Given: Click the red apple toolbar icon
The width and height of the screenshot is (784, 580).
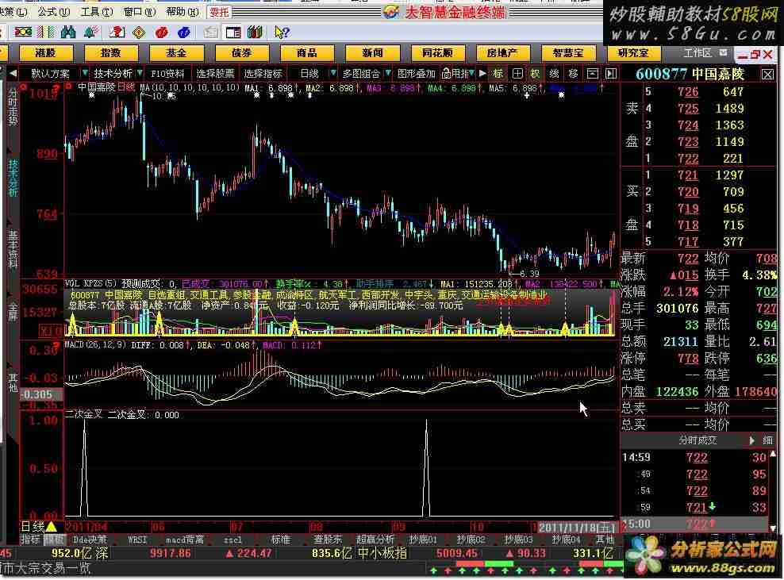Looking at the screenshot, I should coord(162,33).
